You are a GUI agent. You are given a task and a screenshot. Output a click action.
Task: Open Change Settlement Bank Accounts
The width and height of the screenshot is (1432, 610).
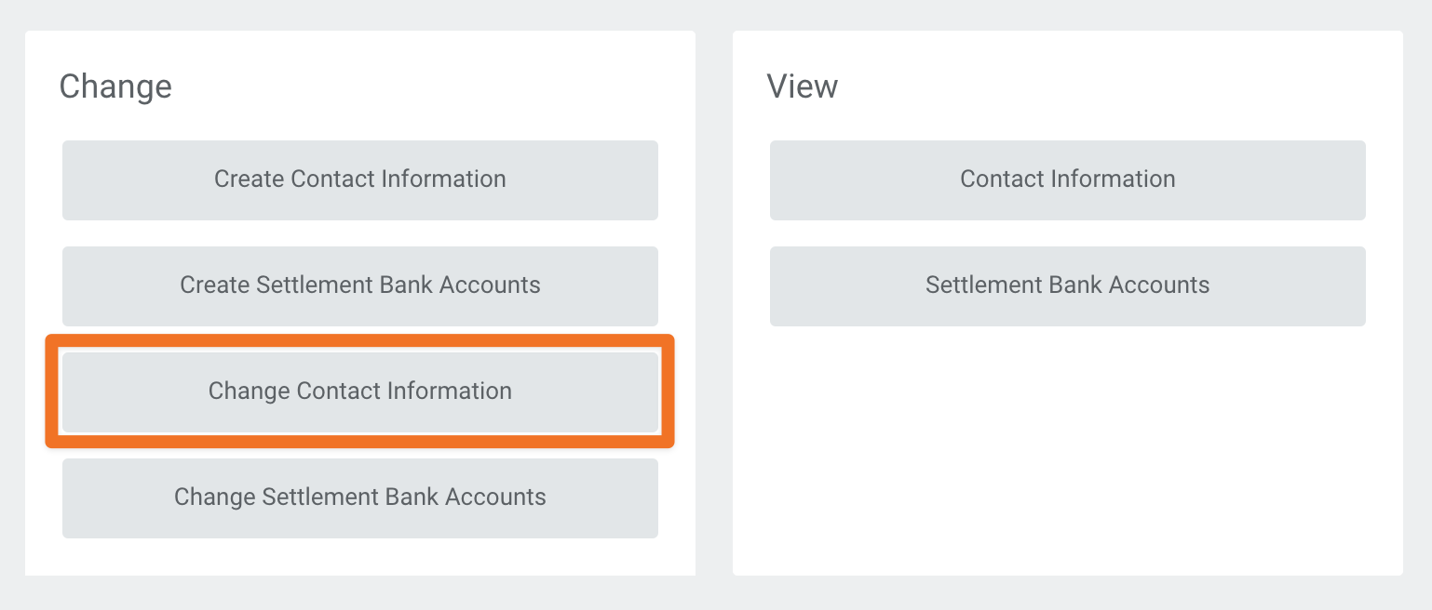(359, 497)
